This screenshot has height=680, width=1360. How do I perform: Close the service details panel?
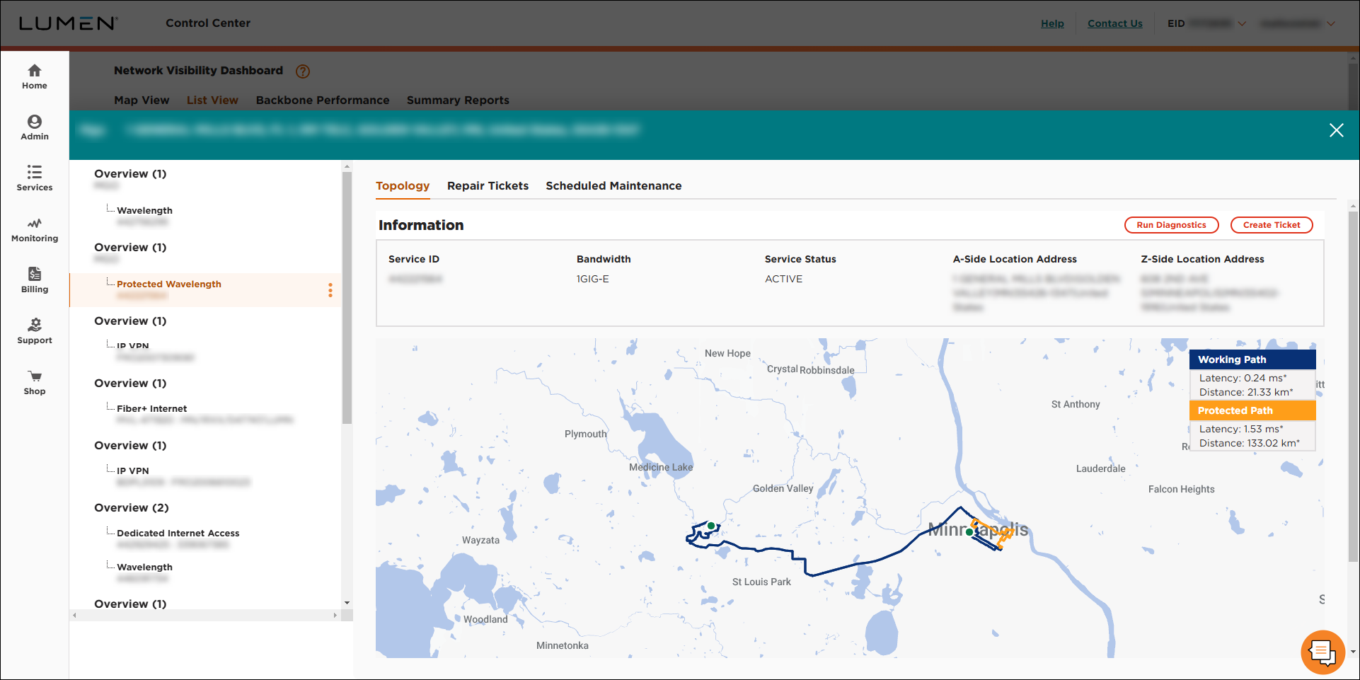tap(1336, 130)
